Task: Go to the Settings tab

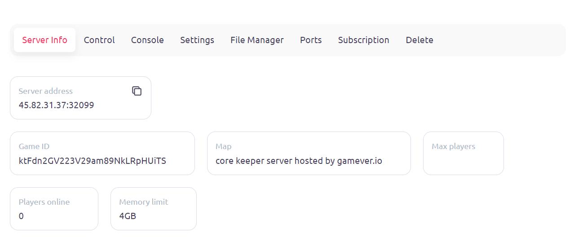Action: [197, 40]
